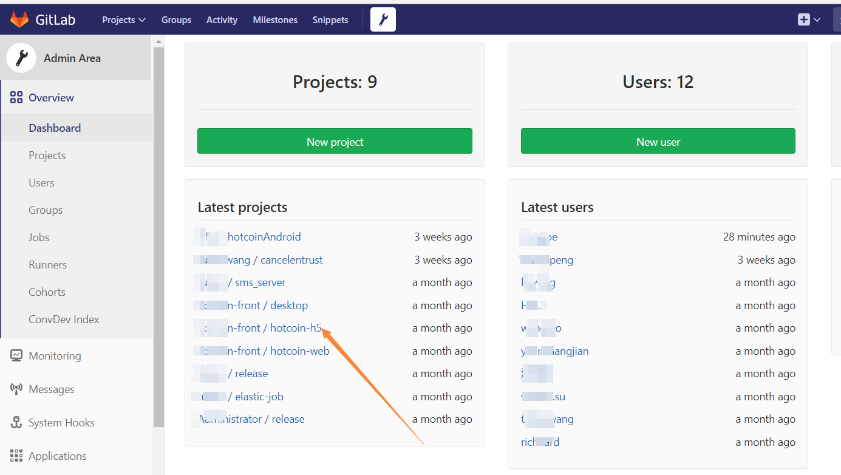Click the sidebar vertical scrollbar

[x=159, y=237]
